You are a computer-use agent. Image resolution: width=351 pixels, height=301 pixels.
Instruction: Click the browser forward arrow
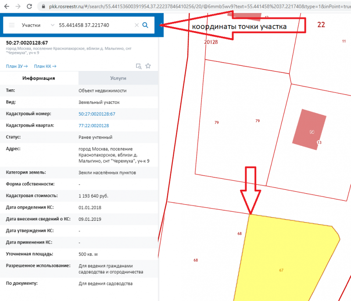click(17, 7)
